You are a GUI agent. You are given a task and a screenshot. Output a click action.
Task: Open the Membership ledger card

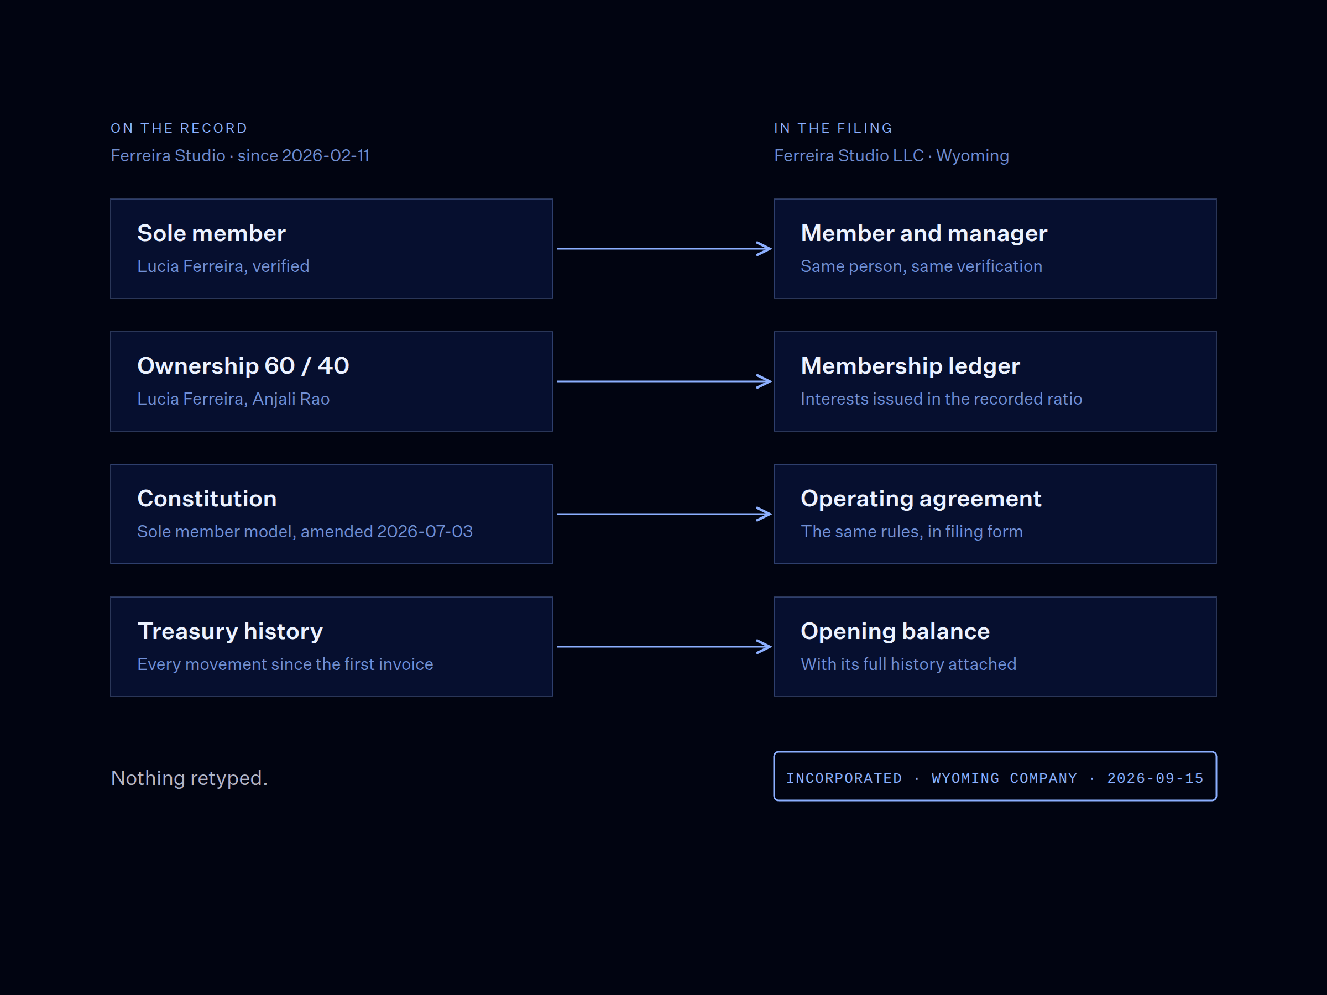point(995,381)
